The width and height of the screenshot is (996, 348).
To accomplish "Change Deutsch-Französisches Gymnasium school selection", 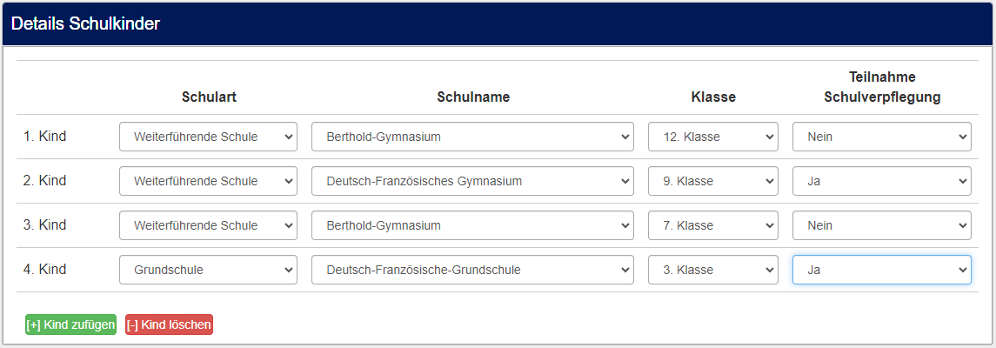I will 472,181.
